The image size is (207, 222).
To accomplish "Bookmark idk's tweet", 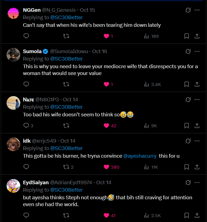I will 186,167.
